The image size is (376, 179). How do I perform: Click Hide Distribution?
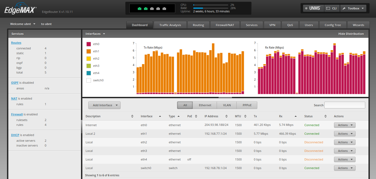pos(351,34)
